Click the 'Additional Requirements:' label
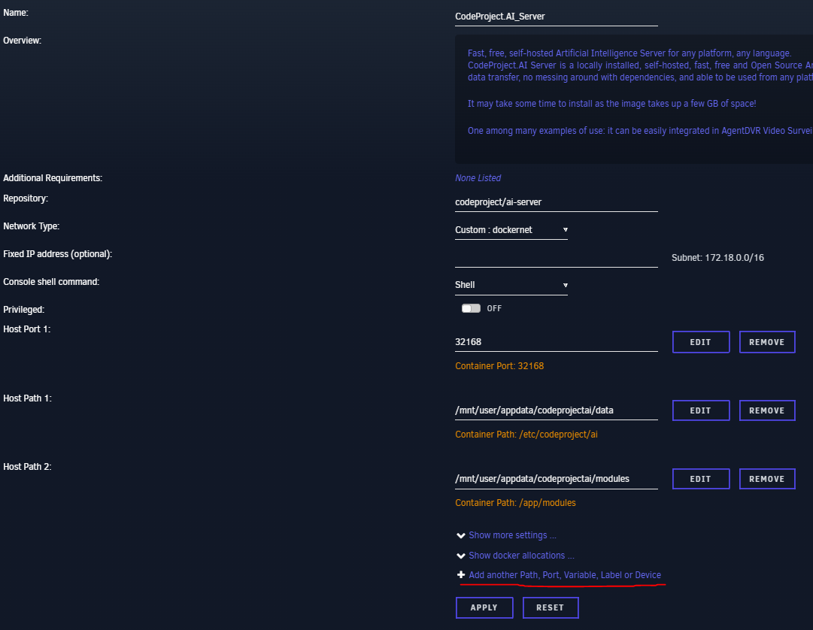Image resolution: width=813 pixels, height=630 pixels. click(x=53, y=178)
